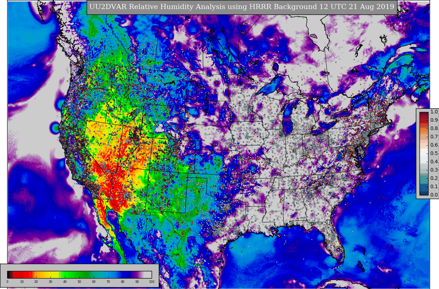Click the "0.8" label on the right colorbar
Screen dimensions: 439x289
[434, 129]
